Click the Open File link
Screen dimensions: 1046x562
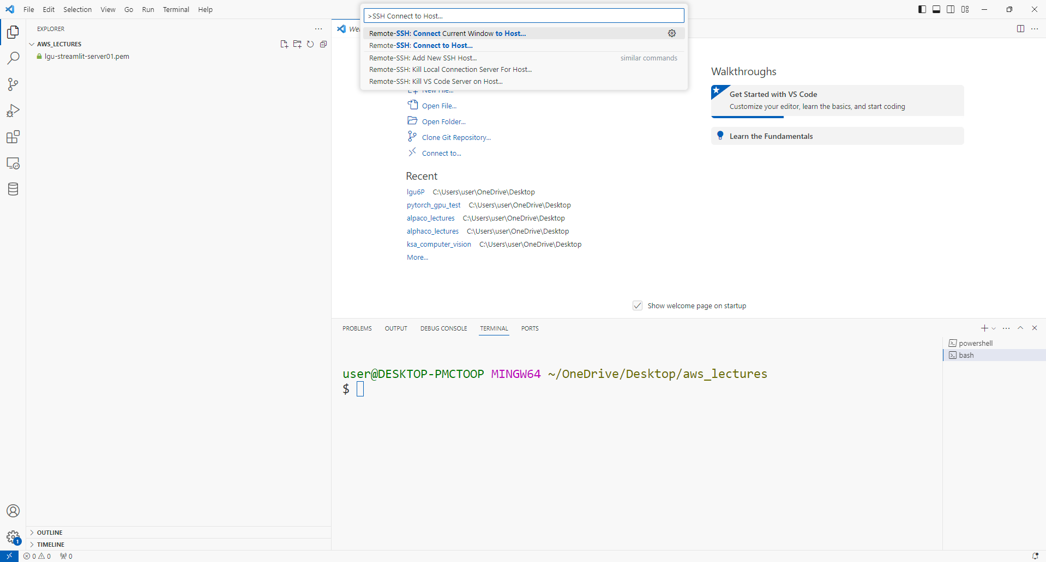439,106
